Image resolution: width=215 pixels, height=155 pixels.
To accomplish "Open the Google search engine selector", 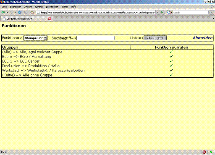I will [x=169, y=13].
